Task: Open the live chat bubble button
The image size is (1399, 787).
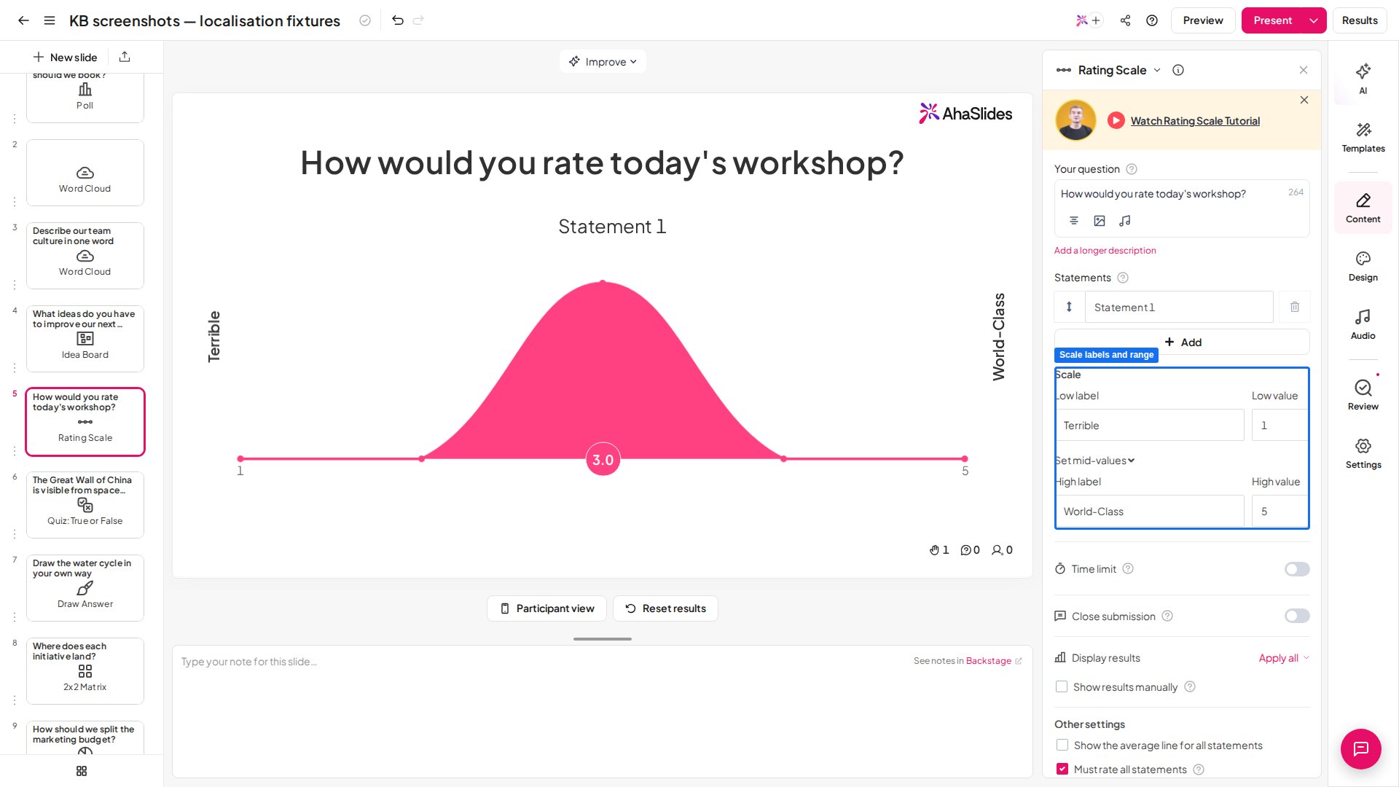Action: tap(1360, 748)
